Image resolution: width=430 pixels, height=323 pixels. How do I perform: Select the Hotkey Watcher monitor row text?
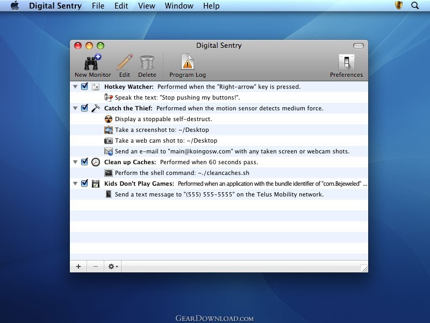click(x=203, y=87)
